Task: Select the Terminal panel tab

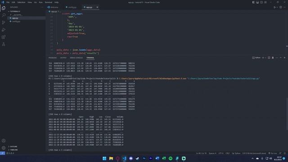Action: click(90, 58)
